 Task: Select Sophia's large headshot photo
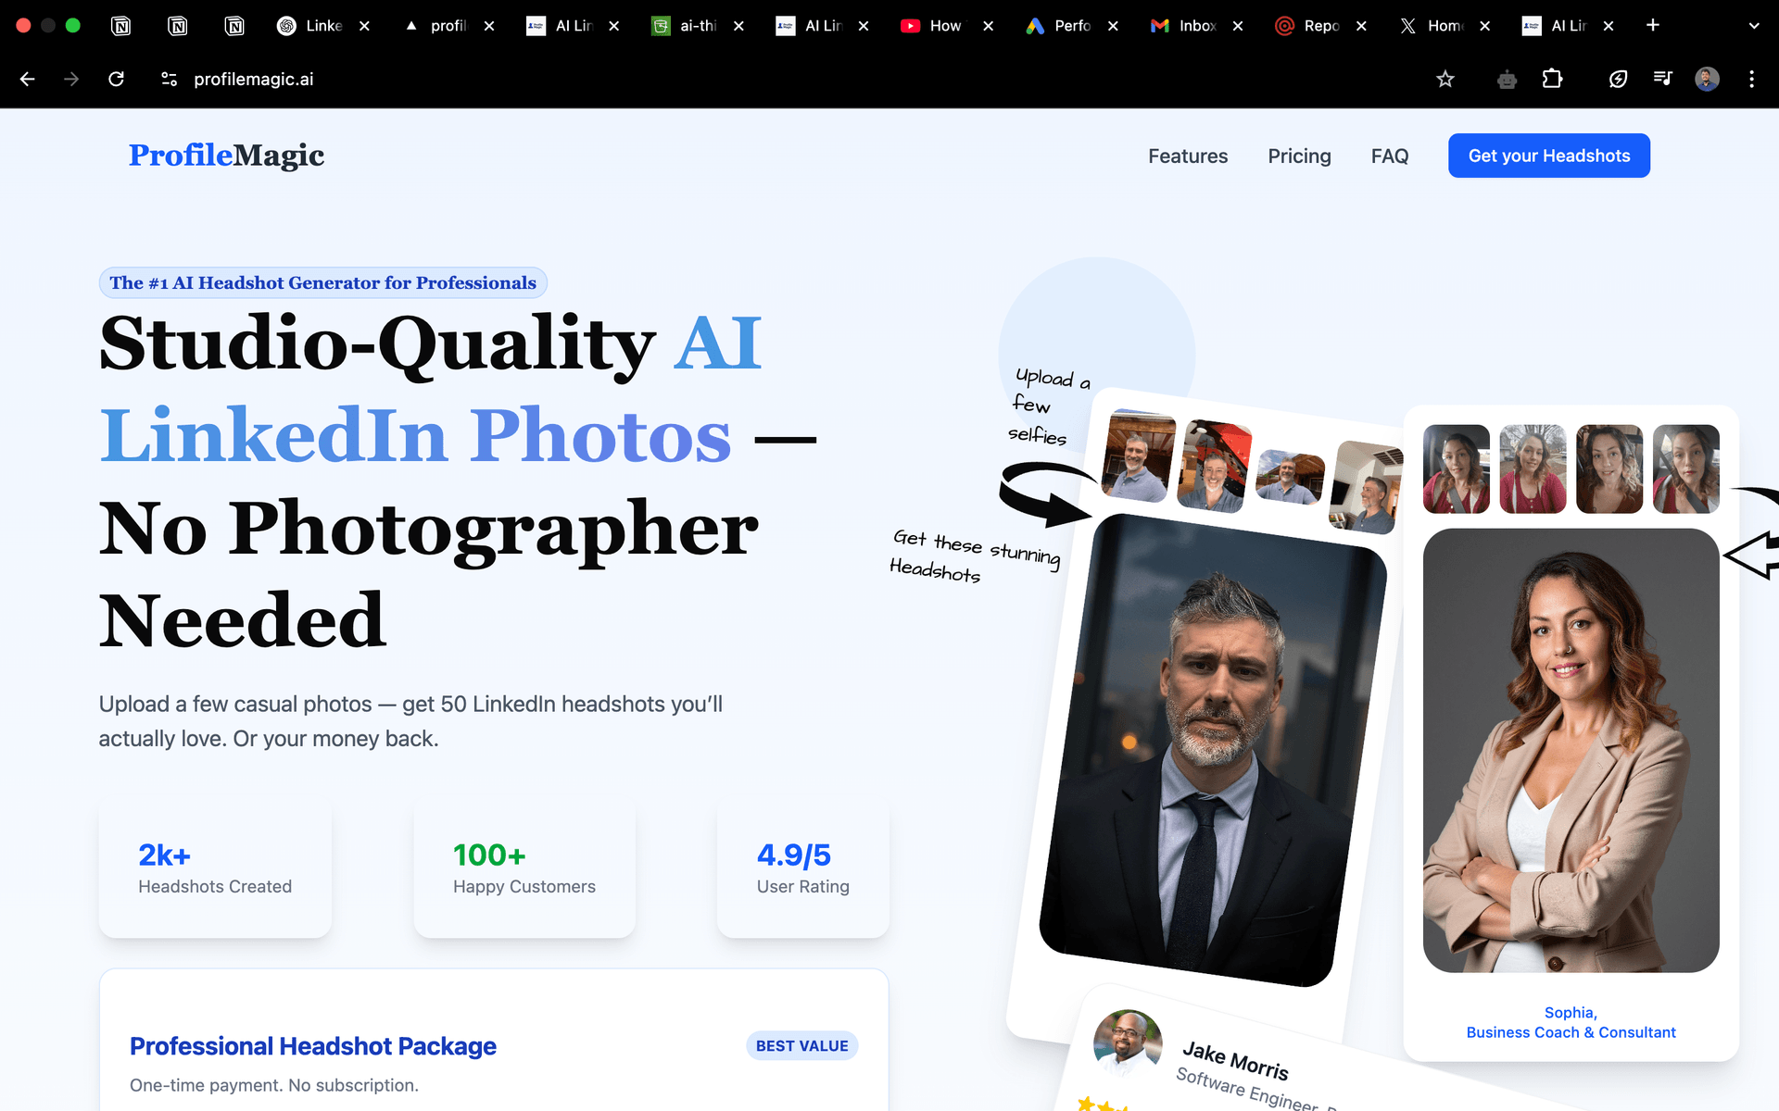coord(1571,750)
